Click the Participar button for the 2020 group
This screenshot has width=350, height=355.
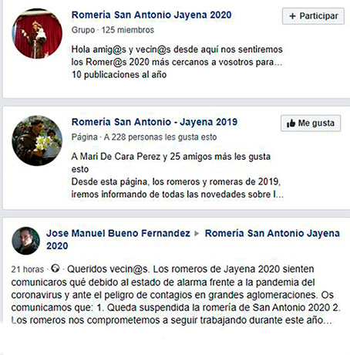[x=313, y=16]
